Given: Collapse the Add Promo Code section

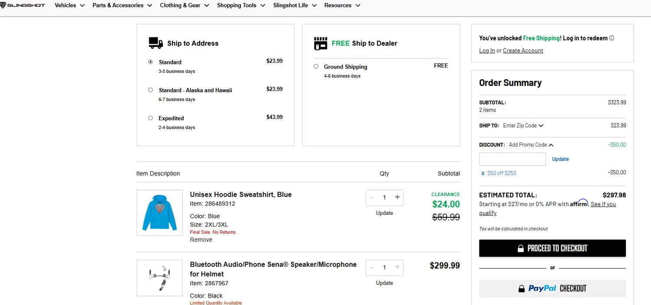Looking at the screenshot, I should [531, 145].
